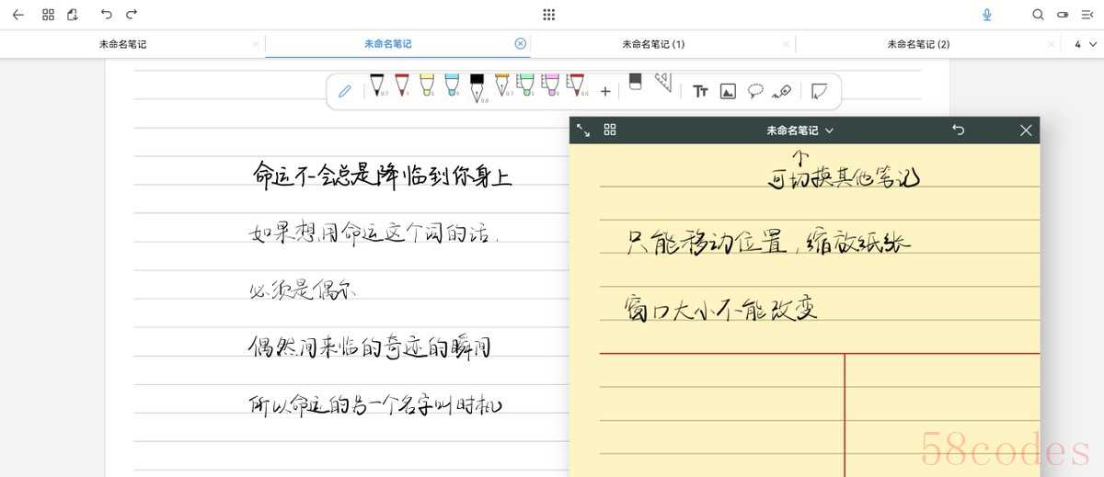Expand the tab count dropdown showing 4
This screenshot has width=1104, height=477.
tap(1086, 44)
